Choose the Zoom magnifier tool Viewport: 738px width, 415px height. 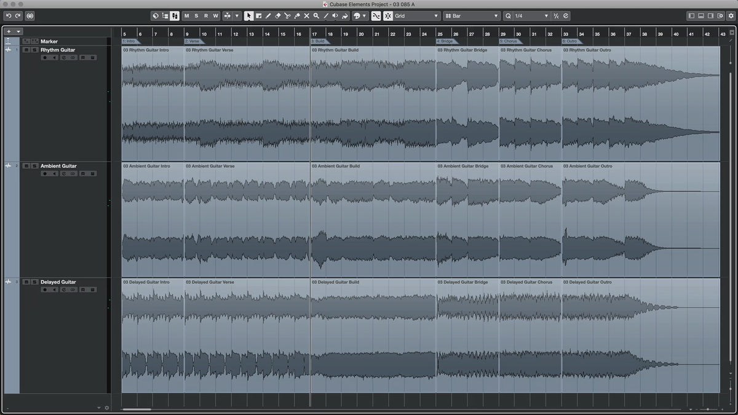click(316, 16)
